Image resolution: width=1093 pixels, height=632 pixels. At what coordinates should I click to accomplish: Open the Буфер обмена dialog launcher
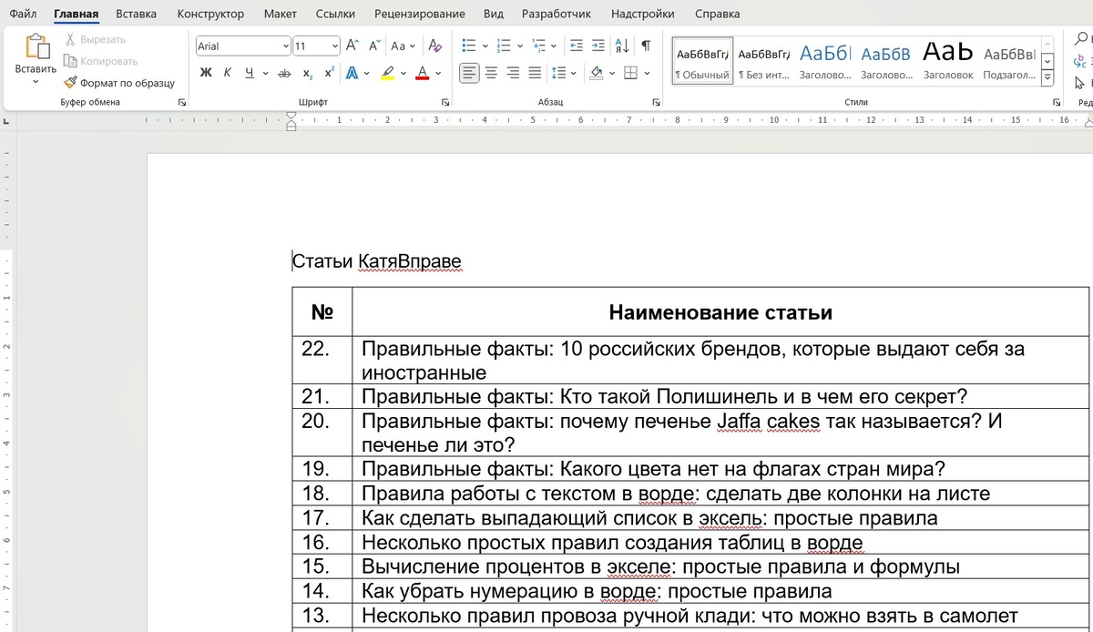tap(181, 103)
